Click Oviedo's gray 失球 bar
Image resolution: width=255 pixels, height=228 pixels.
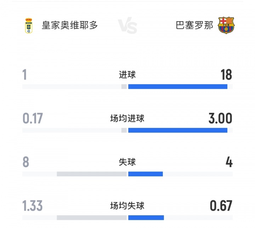91,174
